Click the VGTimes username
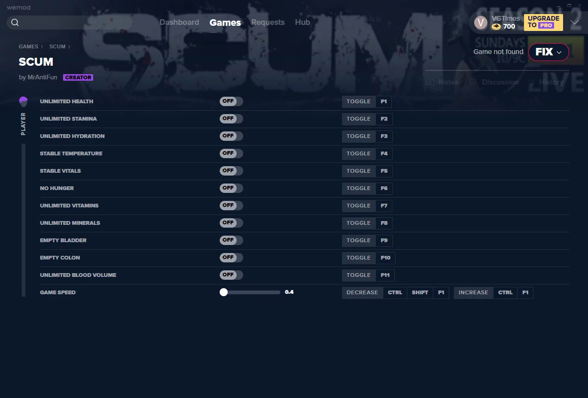Image resolution: width=588 pixels, height=398 pixels. pos(506,18)
